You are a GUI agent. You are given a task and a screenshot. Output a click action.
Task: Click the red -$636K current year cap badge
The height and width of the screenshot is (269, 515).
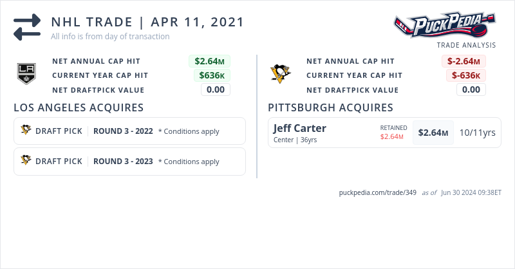(466, 75)
